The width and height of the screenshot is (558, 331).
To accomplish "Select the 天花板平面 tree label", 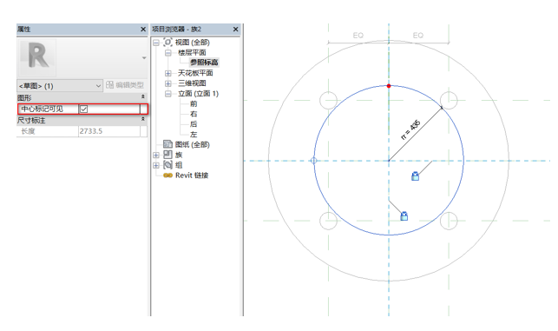I will click(x=195, y=73).
